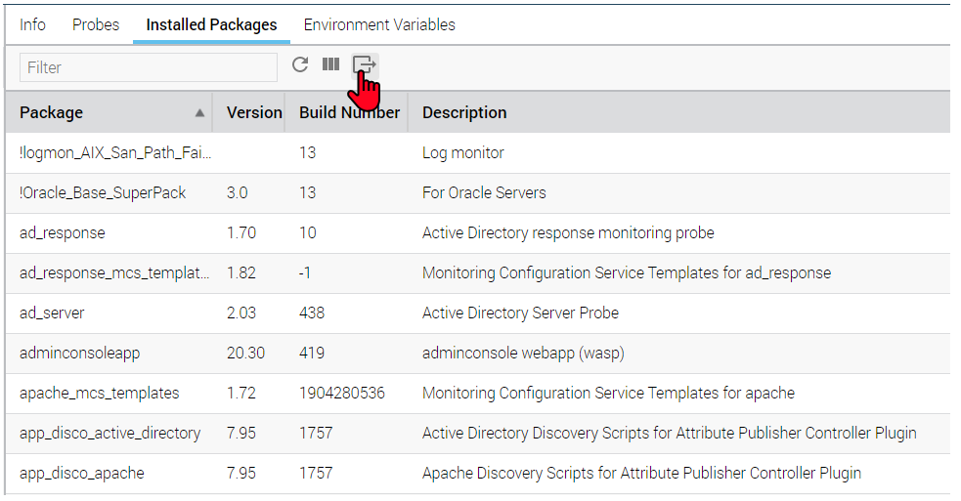Sort by the Version column header
This screenshot has width=961, height=501.
(x=254, y=112)
